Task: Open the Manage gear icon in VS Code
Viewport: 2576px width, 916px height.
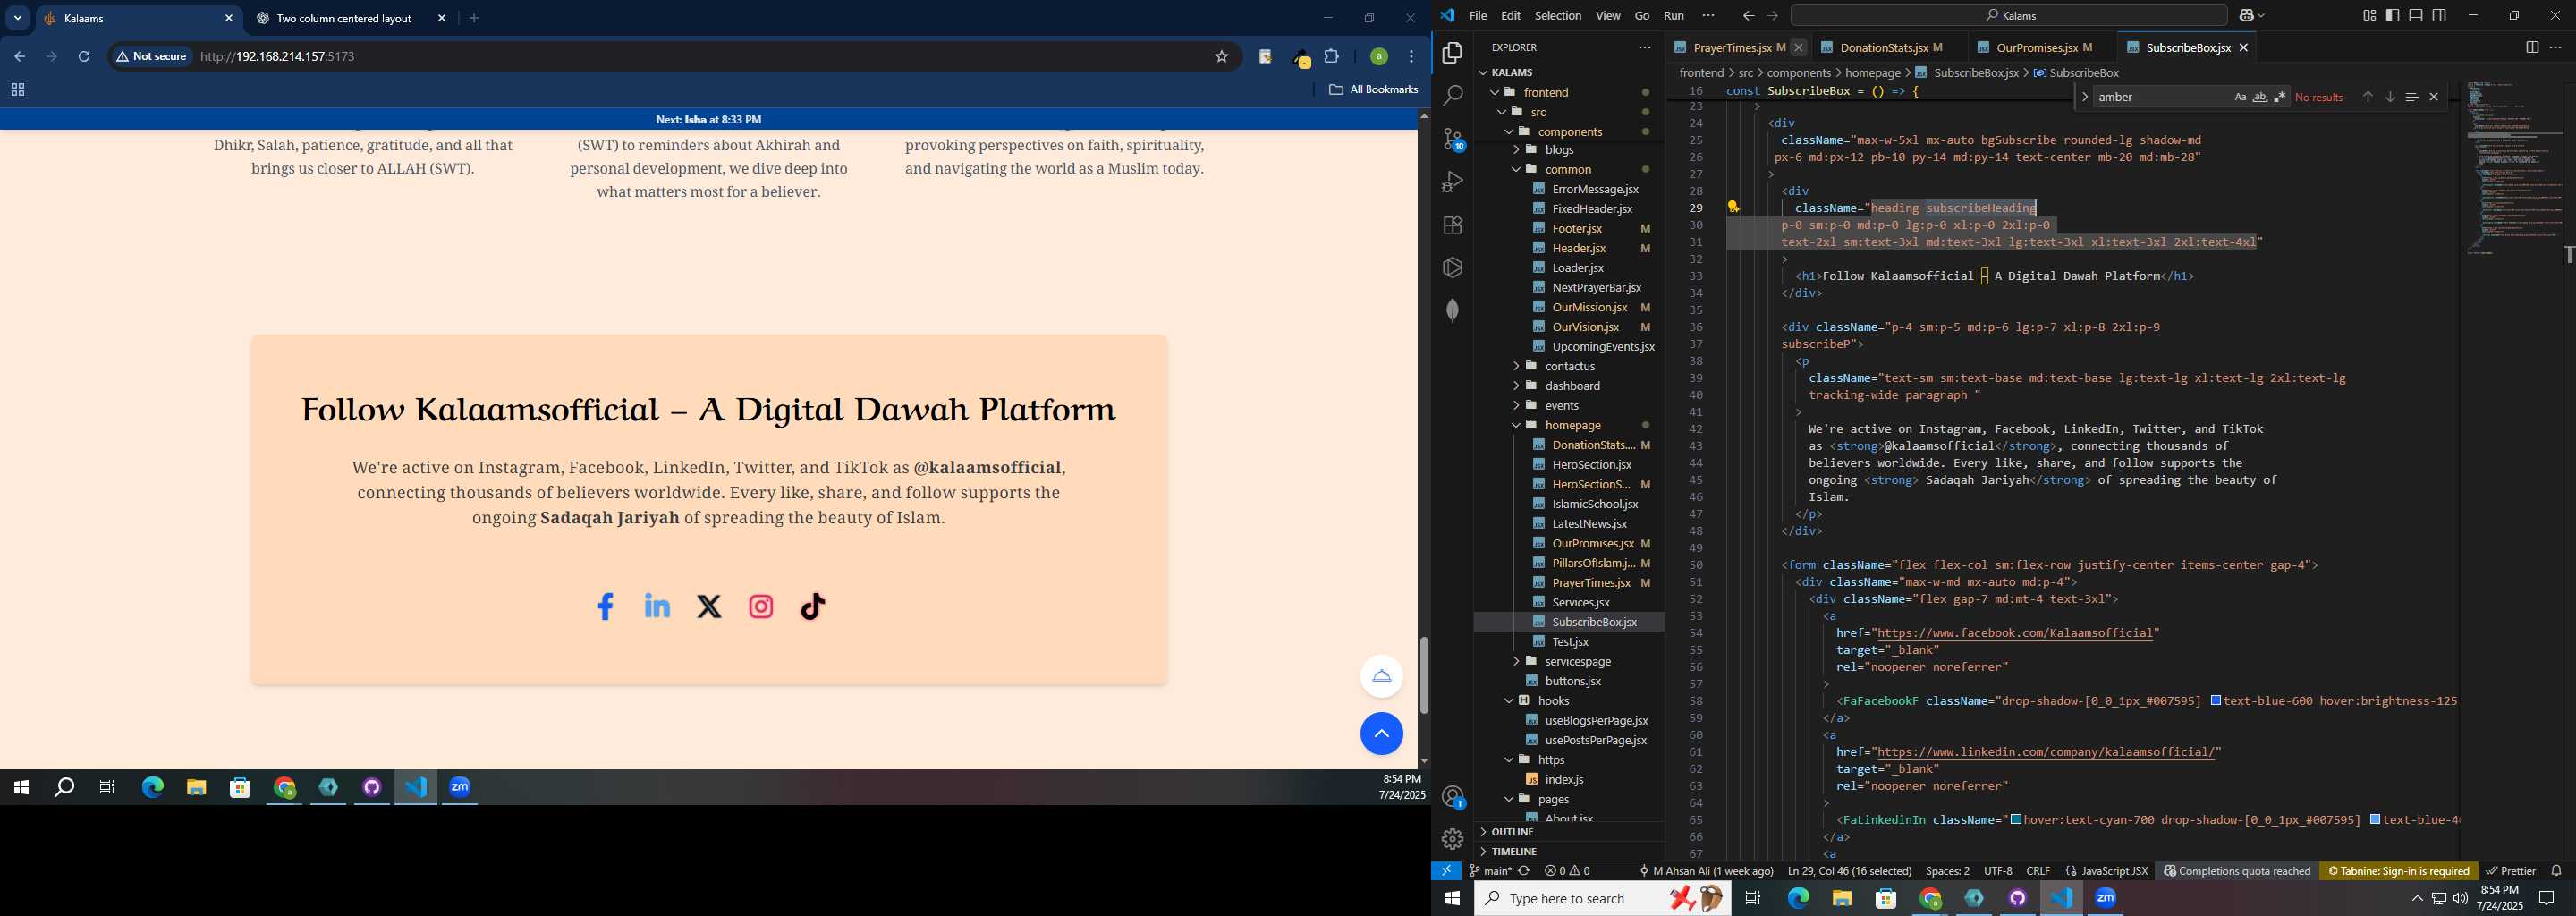Action: (1452, 839)
